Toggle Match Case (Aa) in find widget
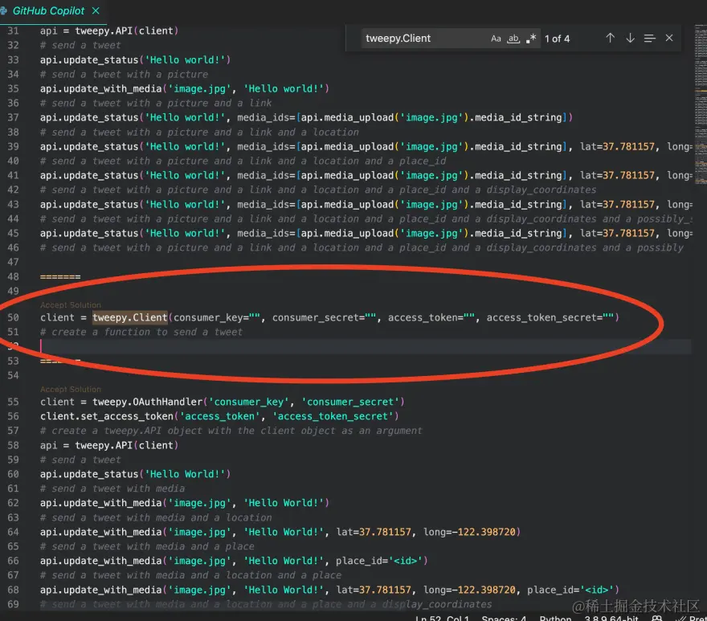The image size is (707, 621). tap(496, 39)
